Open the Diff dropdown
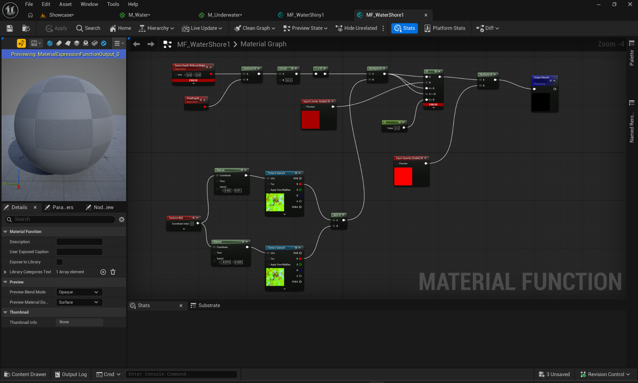 point(488,28)
